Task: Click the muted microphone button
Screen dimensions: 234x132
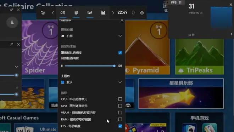Action: pos(12,23)
